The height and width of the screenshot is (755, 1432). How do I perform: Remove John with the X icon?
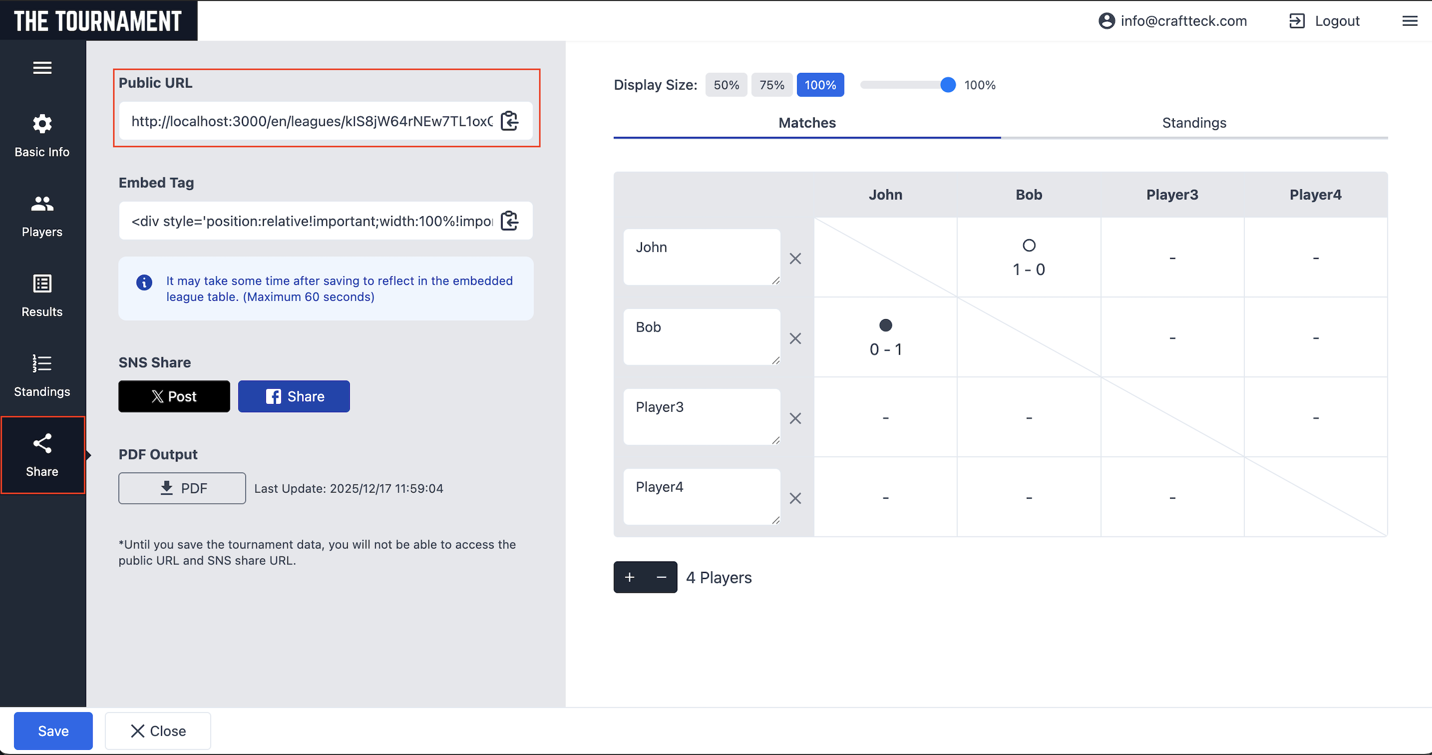(x=795, y=258)
